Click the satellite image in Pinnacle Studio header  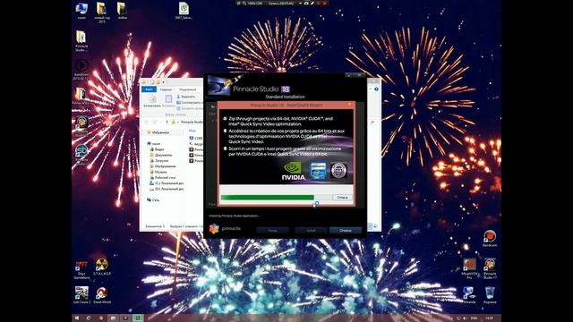(x=219, y=85)
